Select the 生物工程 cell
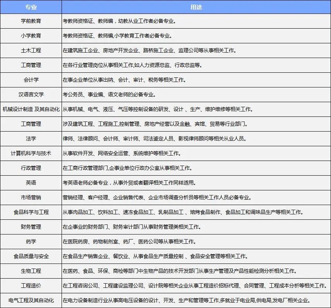Viewport: 331px width, 308px height. 31,271
